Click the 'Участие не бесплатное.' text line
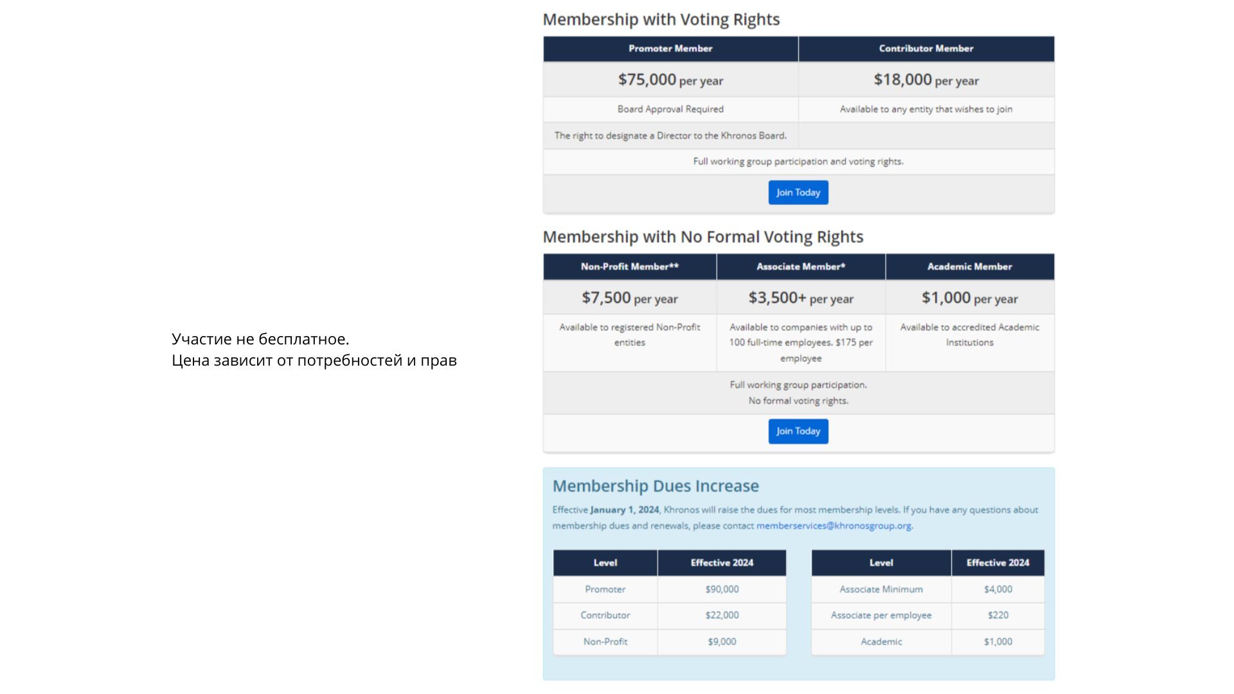Screen dimensions: 1234x694 coord(260,339)
